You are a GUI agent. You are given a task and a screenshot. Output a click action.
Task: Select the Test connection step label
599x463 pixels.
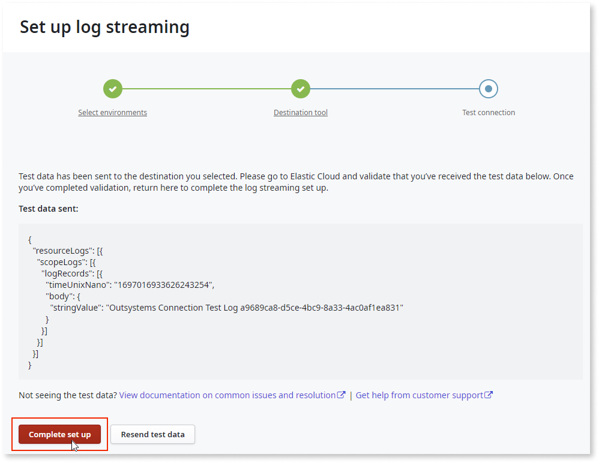(x=489, y=112)
